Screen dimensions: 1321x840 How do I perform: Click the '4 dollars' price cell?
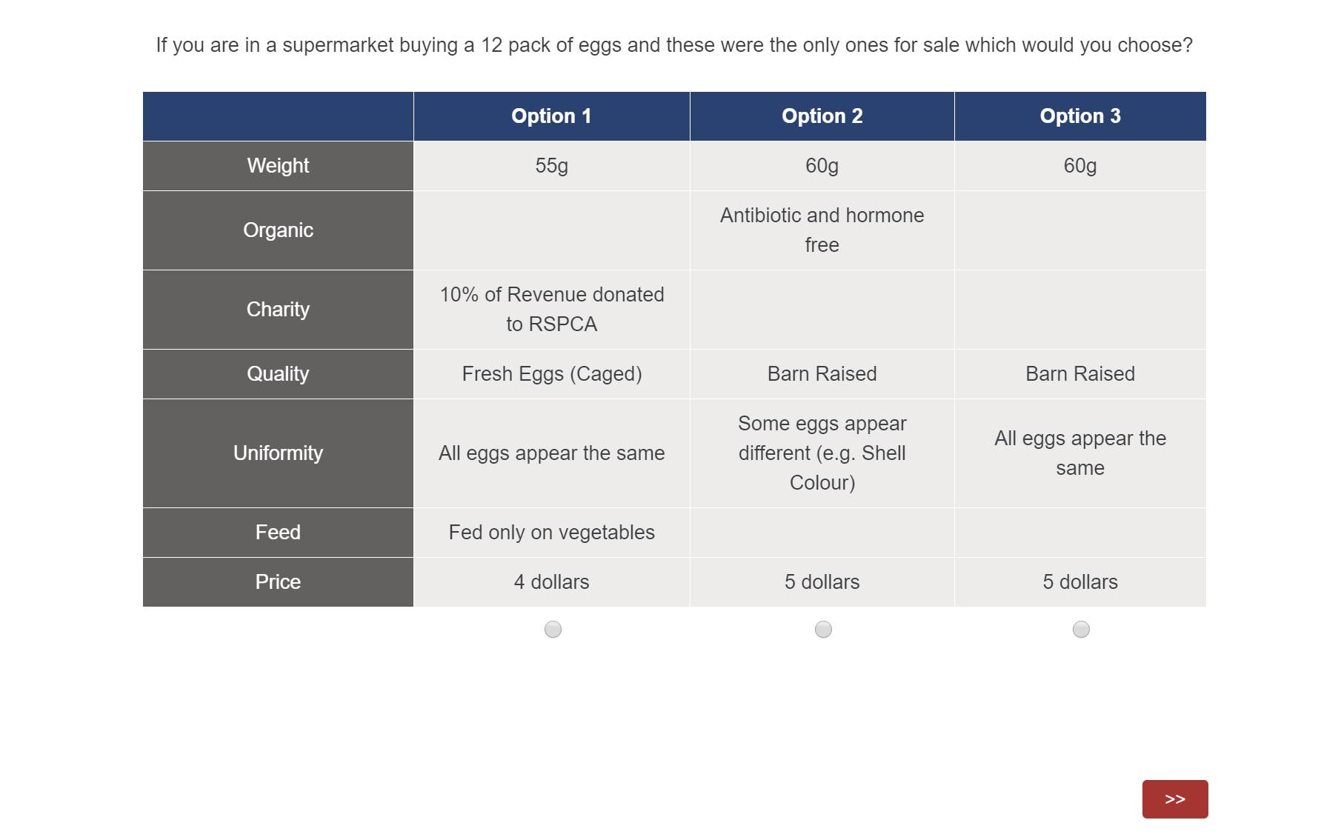point(551,581)
